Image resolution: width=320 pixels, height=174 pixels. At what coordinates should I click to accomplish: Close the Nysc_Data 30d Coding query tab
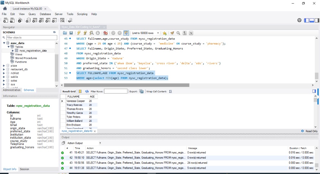(x=104, y=27)
